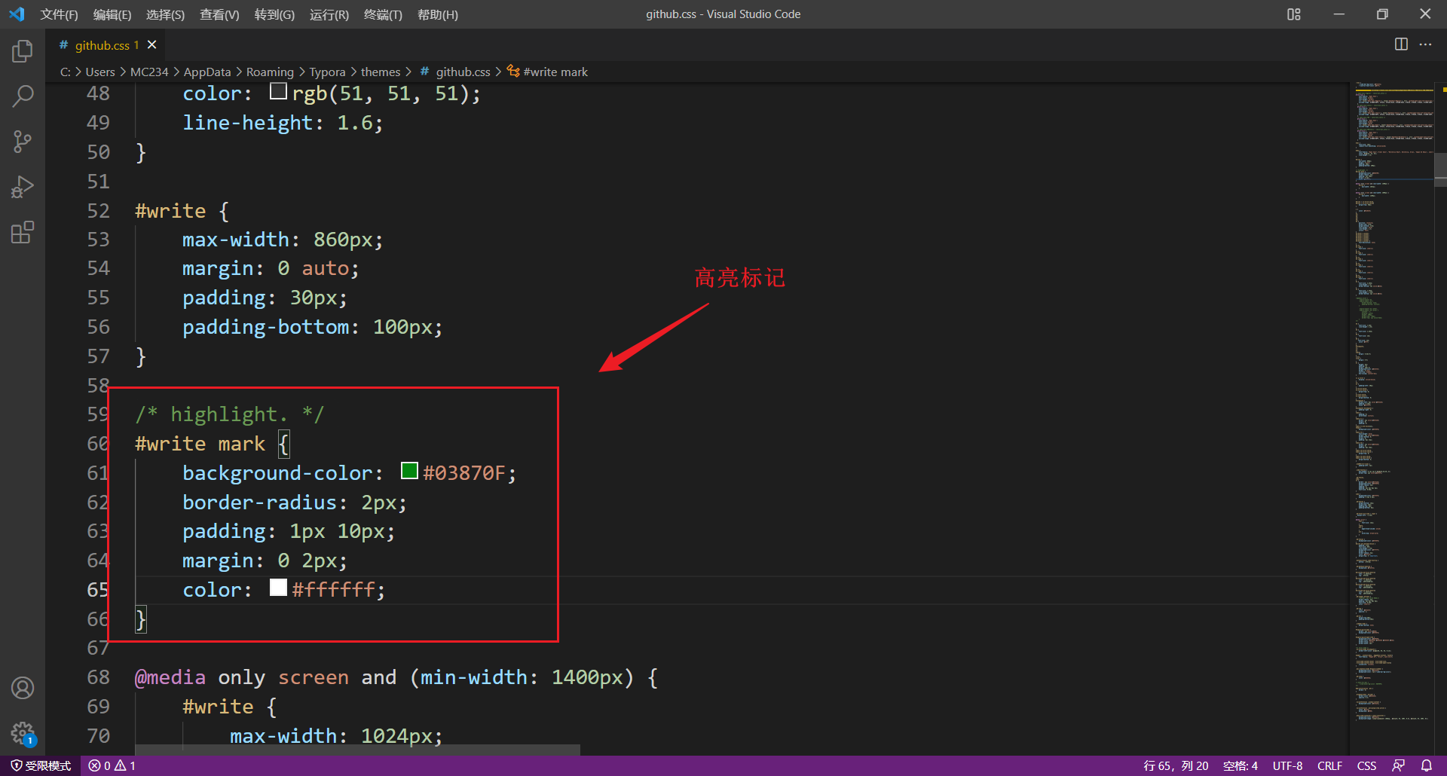This screenshot has height=776, width=1447.
Task: Click line number 52 in the gutter
Action: [98, 211]
